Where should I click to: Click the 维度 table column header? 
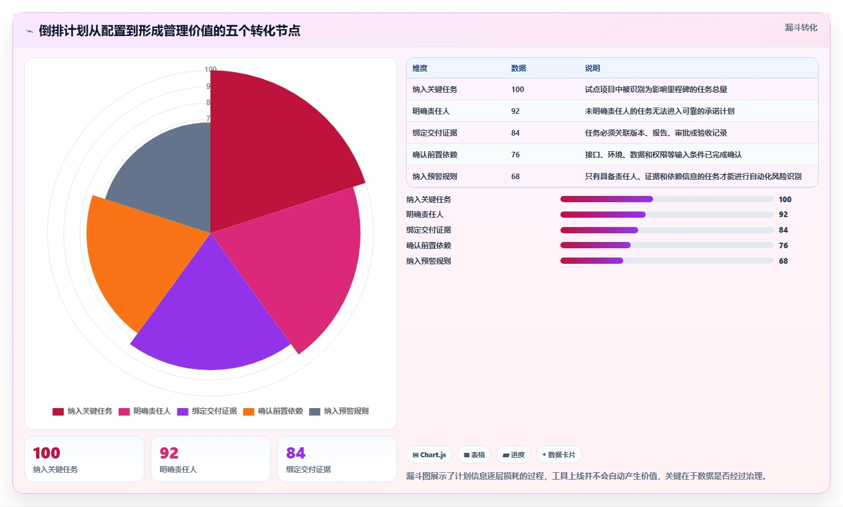point(420,68)
